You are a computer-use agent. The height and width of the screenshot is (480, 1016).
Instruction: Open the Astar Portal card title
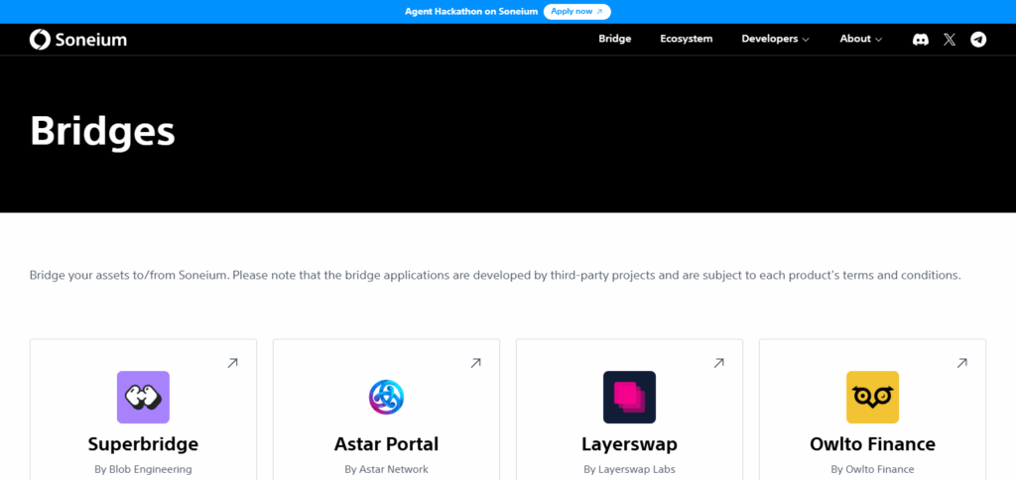(x=386, y=444)
